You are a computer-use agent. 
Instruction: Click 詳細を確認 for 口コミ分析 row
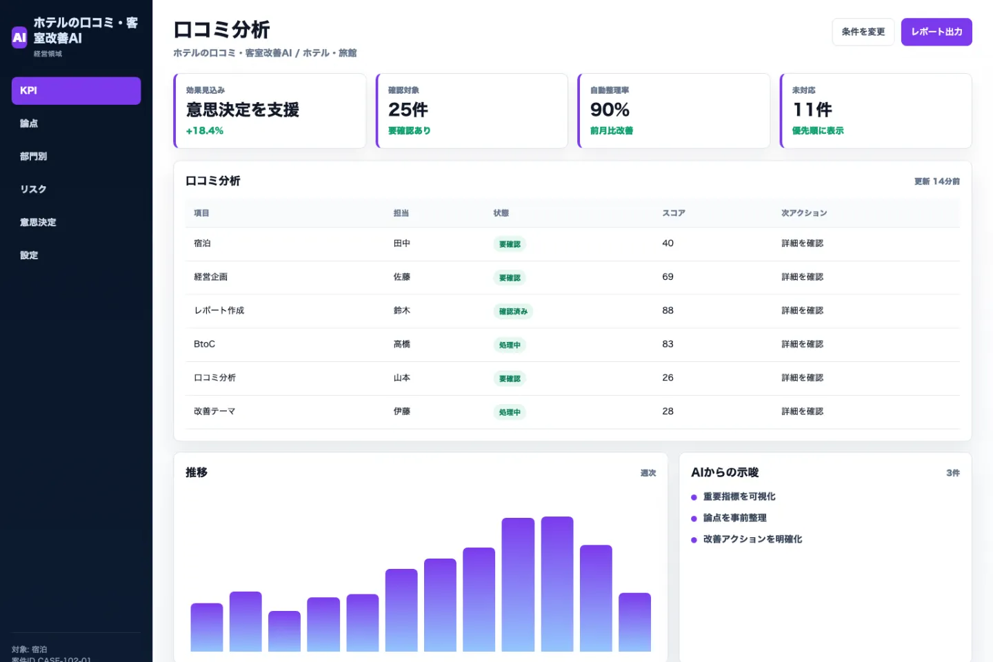(x=802, y=378)
